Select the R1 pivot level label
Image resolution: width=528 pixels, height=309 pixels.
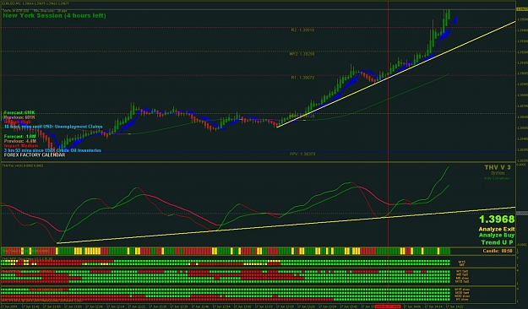pos(302,78)
